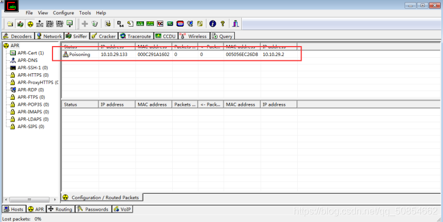
Task: Switch to the Cracker tab
Action: [104, 36]
